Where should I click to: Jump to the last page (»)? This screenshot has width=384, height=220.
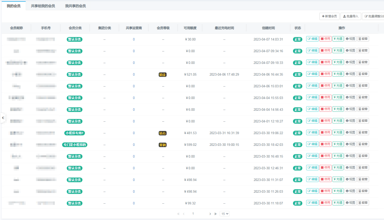click(x=215, y=214)
